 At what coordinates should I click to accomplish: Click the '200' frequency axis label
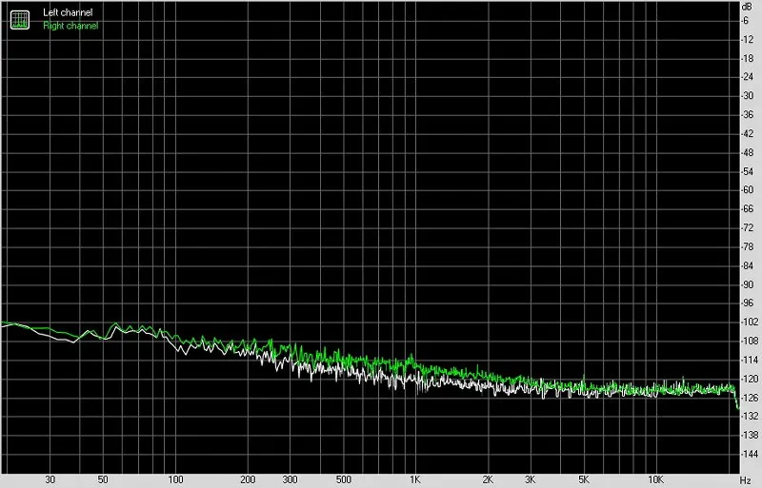(248, 479)
